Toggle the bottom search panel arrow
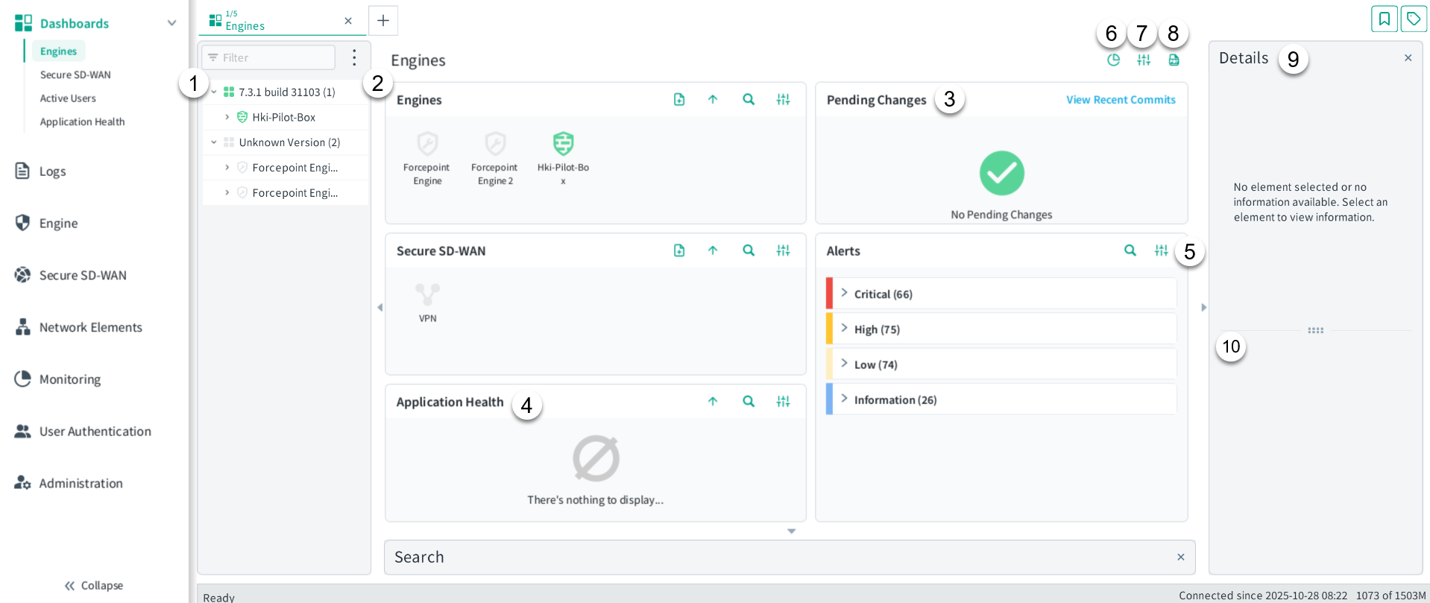 click(792, 531)
